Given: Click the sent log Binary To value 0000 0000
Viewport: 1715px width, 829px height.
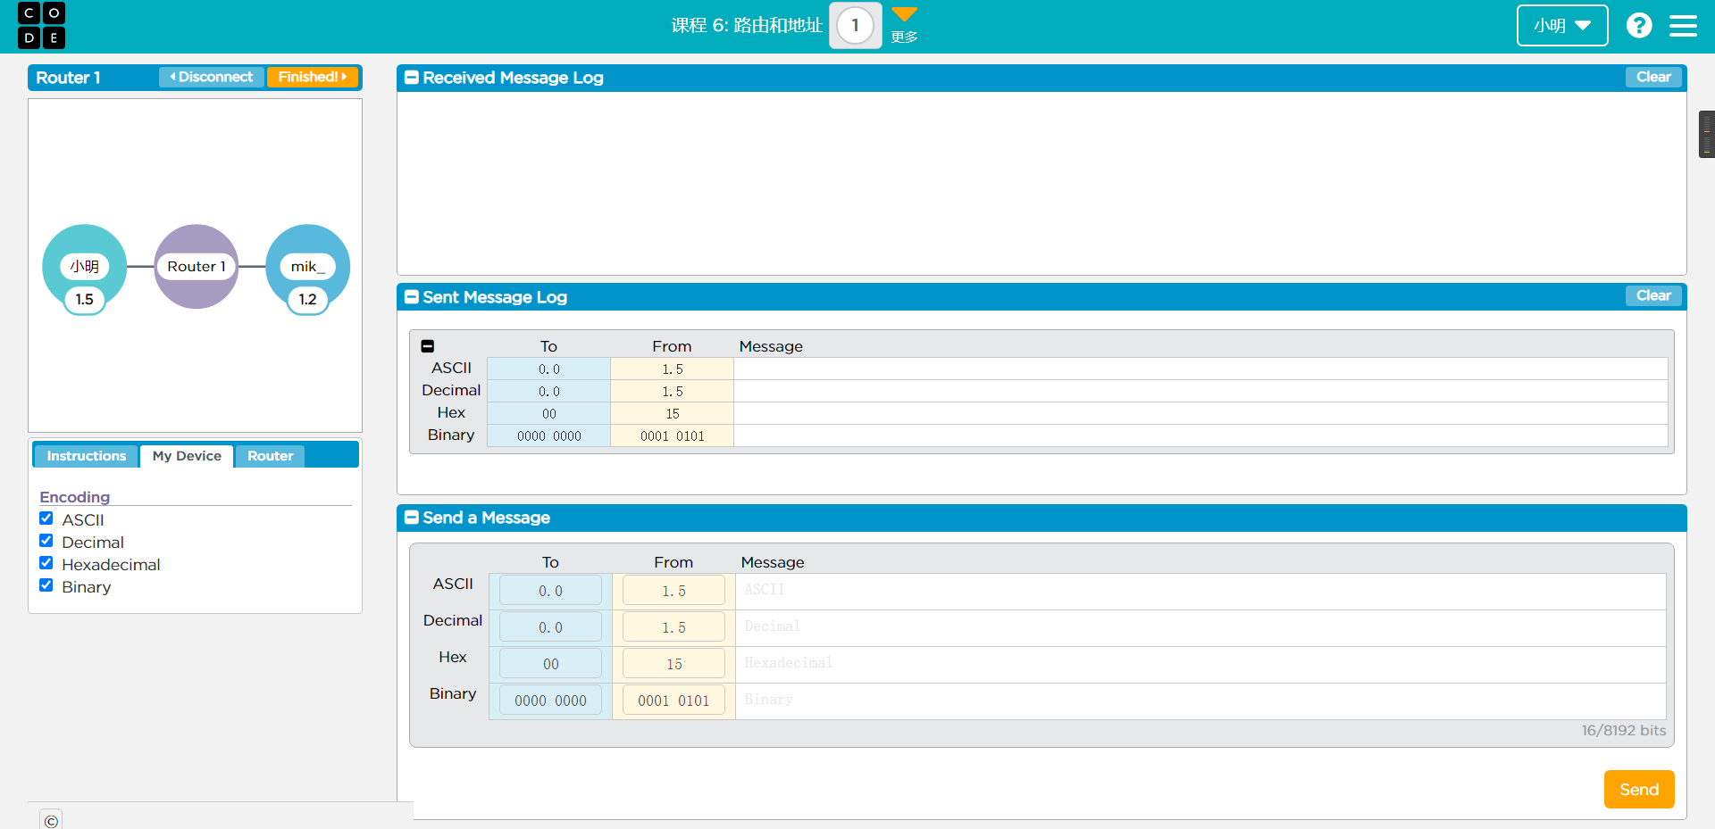Looking at the screenshot, I should pyautogui.click(x=549, y=435).
